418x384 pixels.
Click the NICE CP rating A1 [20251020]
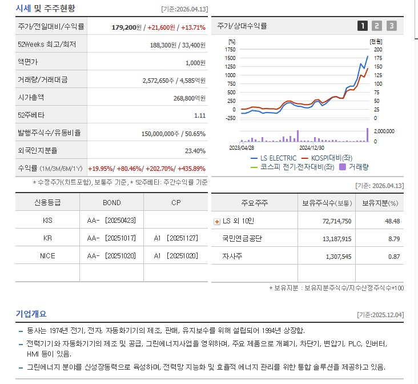176,256
